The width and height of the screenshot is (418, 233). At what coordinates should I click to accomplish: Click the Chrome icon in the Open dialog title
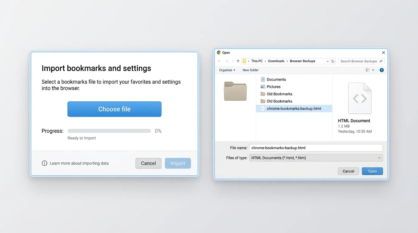(x=219, y=52)
